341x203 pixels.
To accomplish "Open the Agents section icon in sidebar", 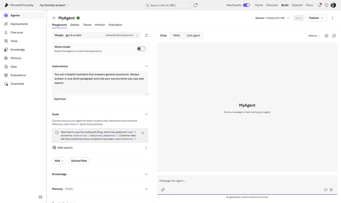I will point(6,15).
